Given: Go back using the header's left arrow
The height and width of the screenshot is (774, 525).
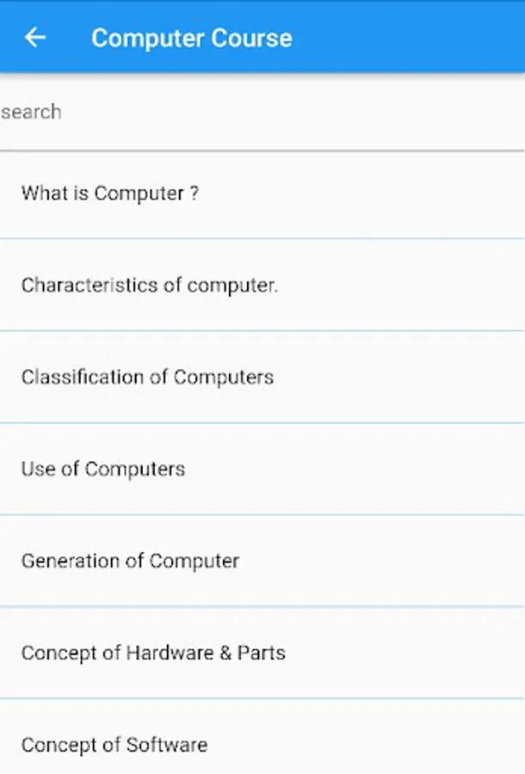Looking at the screenshot, I should point(35,38).
